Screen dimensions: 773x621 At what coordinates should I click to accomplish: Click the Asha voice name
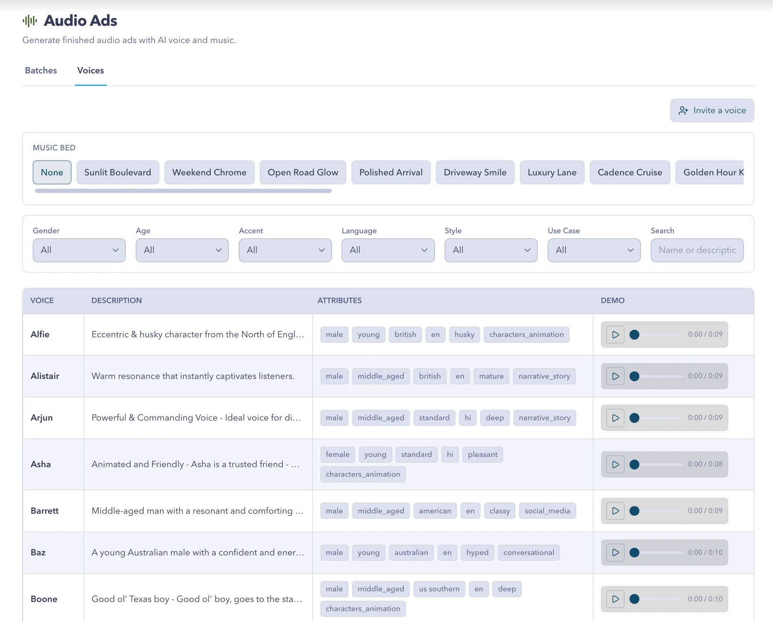41,464
